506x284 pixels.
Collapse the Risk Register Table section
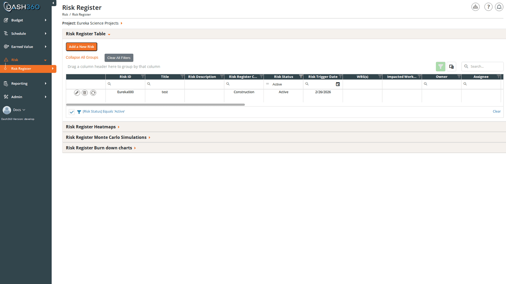(x=88, y=34)
